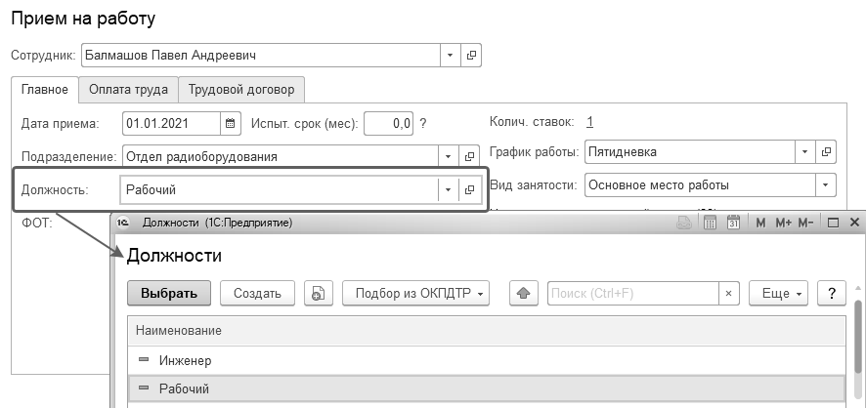The width and height of the screenshot is (866, 408).
Task: Open the Сотрудник record via its open-form icon
Action: pos(471,56)
